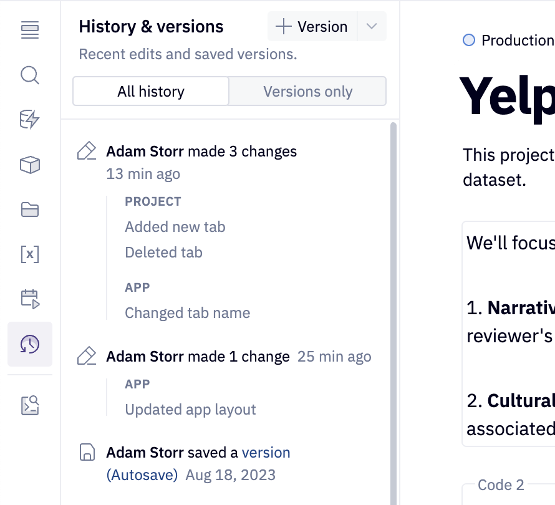Click the Autosave label link
This screenshot has width=555, height=505.
tap(143, 474)
